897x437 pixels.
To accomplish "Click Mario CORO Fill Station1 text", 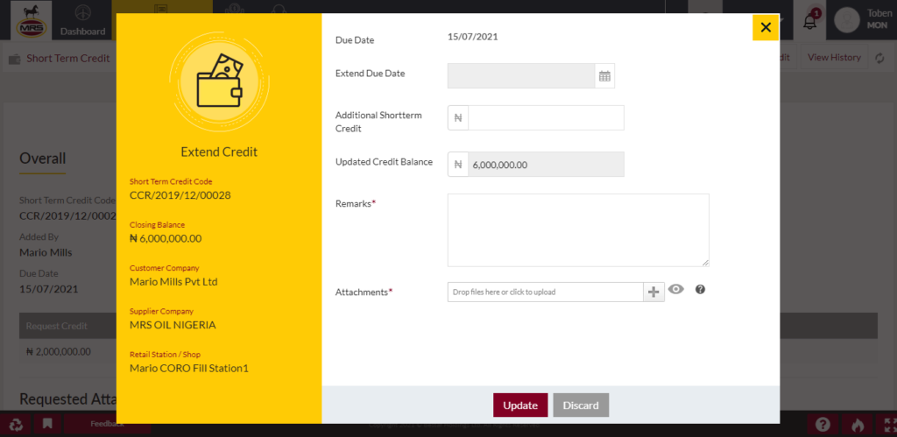I will tap(189, 369).
